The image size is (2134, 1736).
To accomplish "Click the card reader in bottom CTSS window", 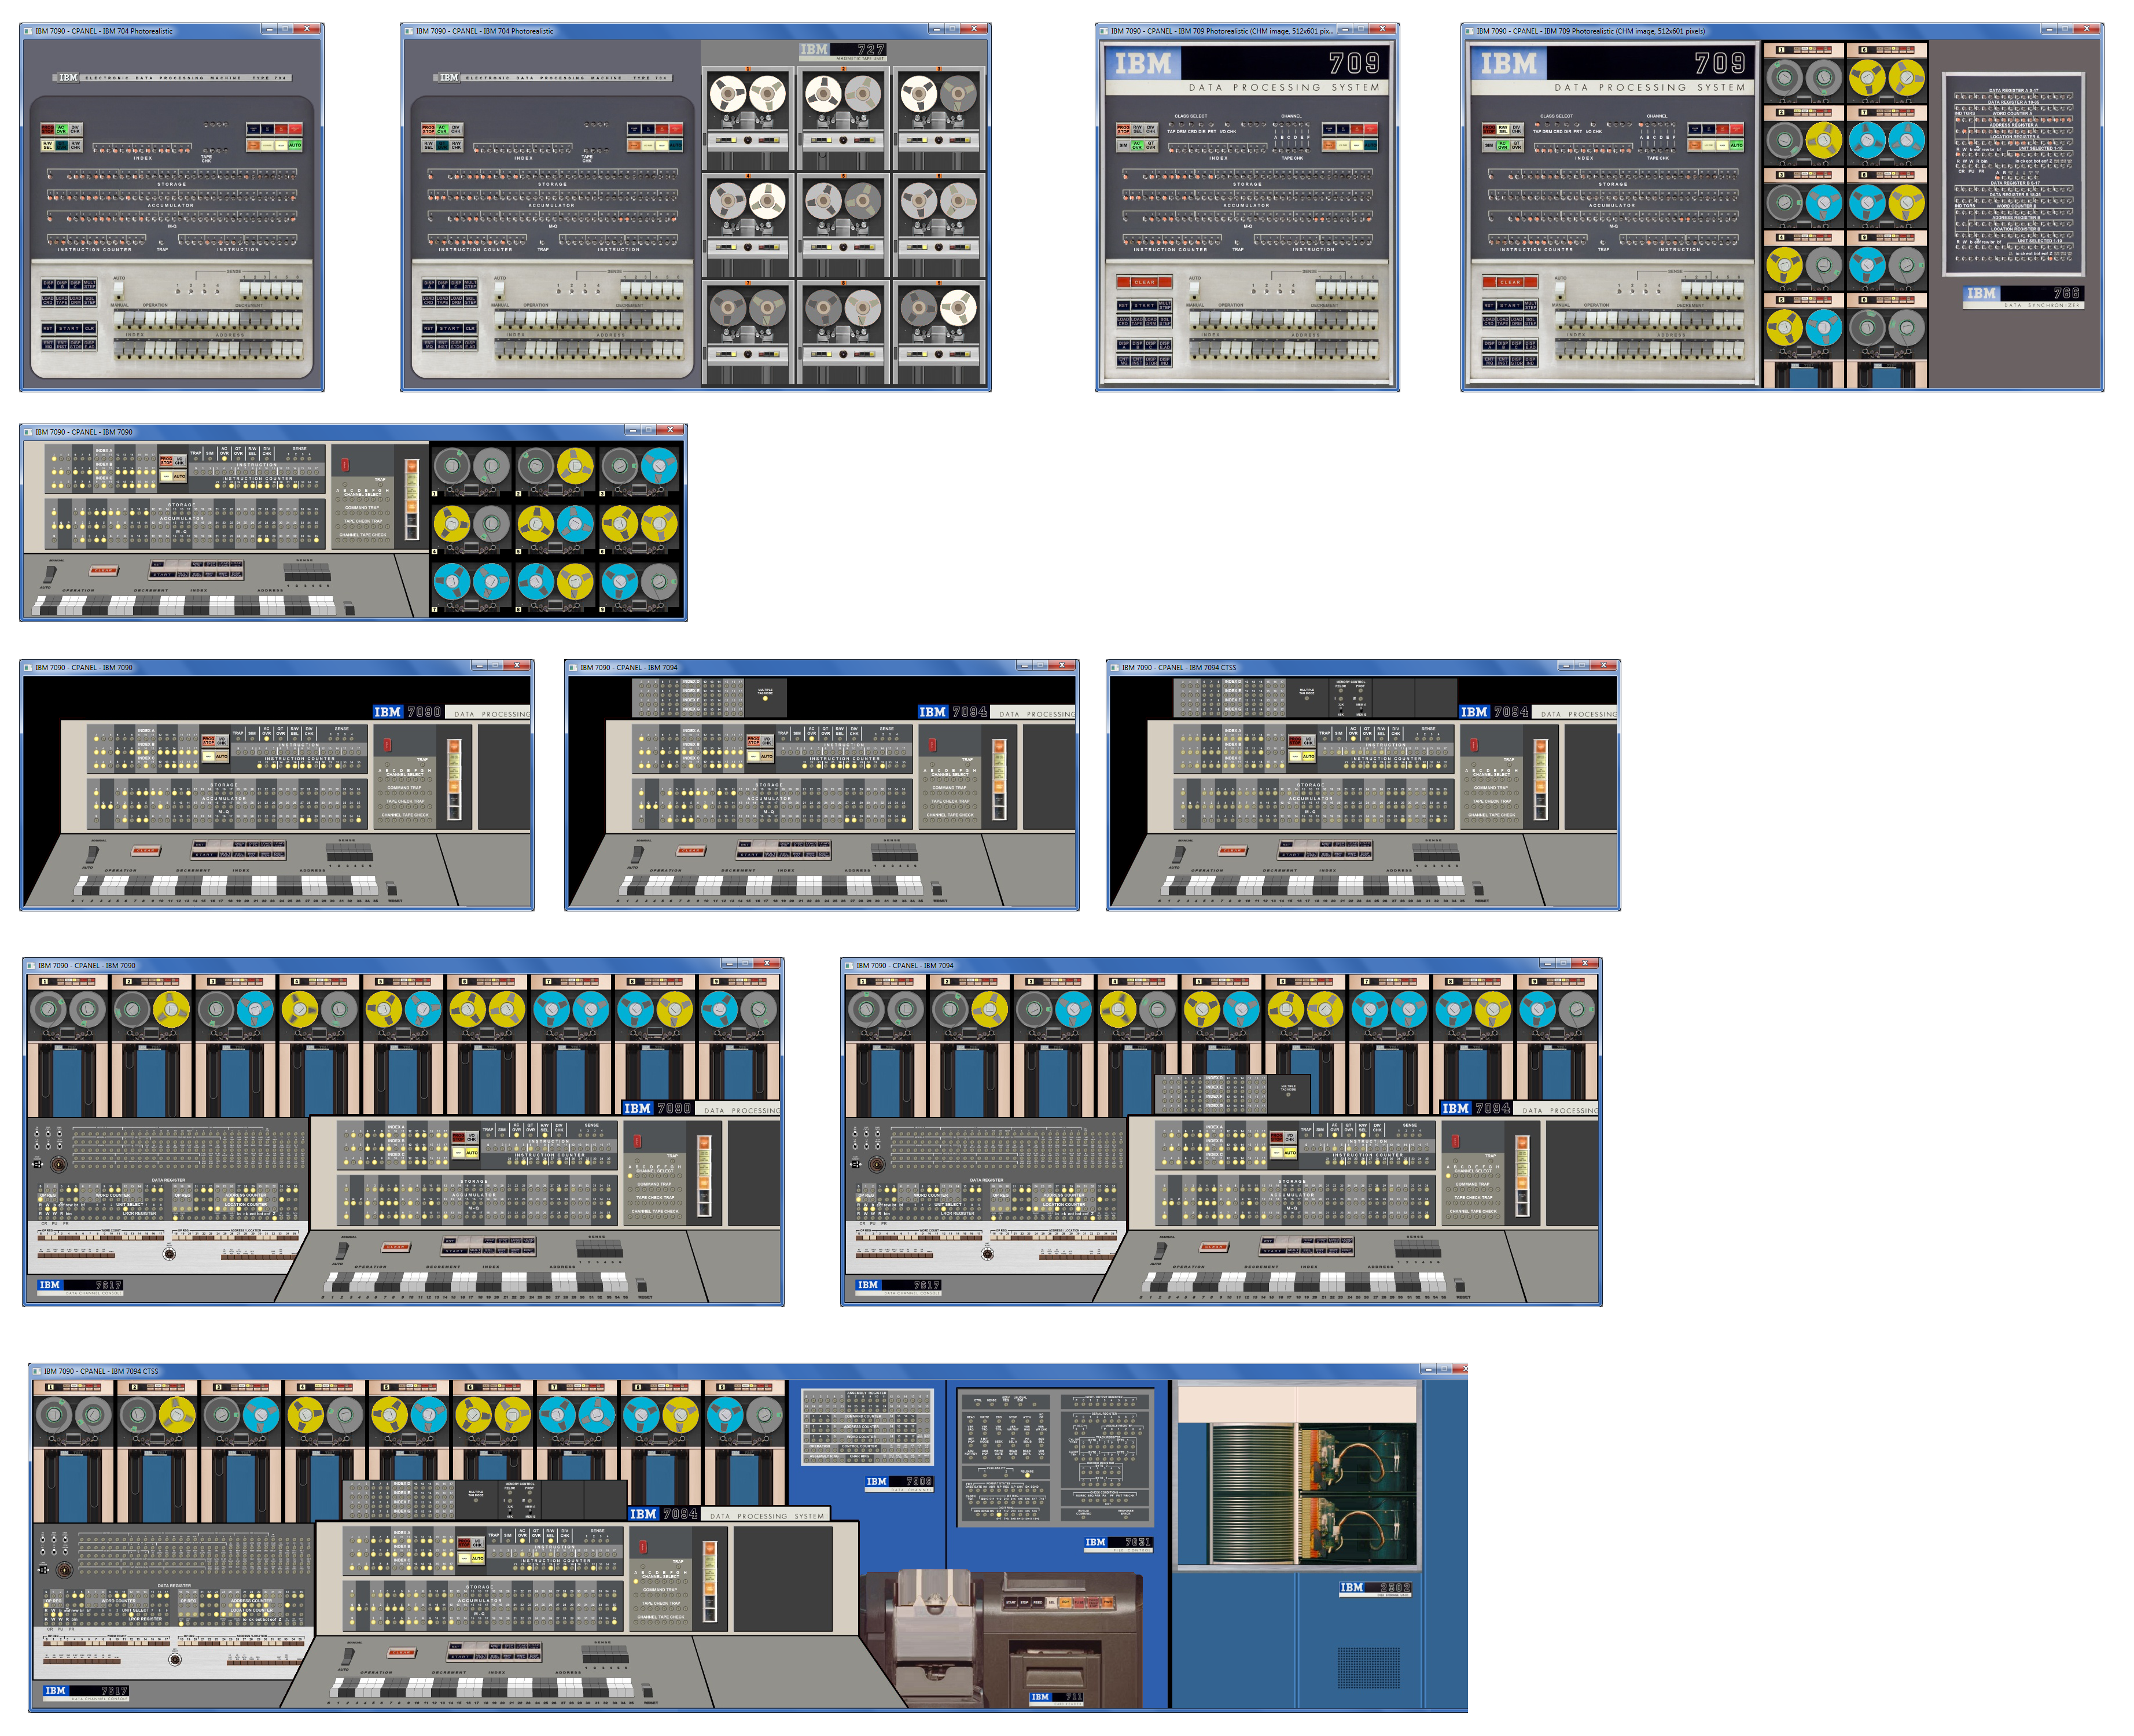I will (1000, 1640).
